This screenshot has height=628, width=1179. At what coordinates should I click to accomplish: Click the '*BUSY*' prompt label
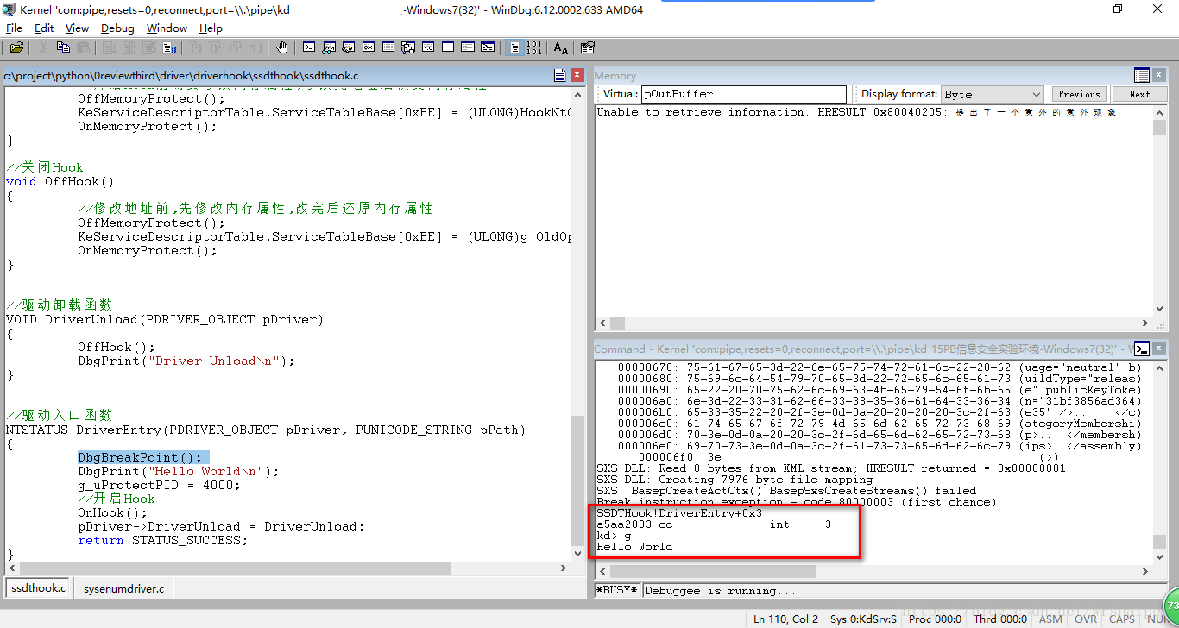(617, 591)
